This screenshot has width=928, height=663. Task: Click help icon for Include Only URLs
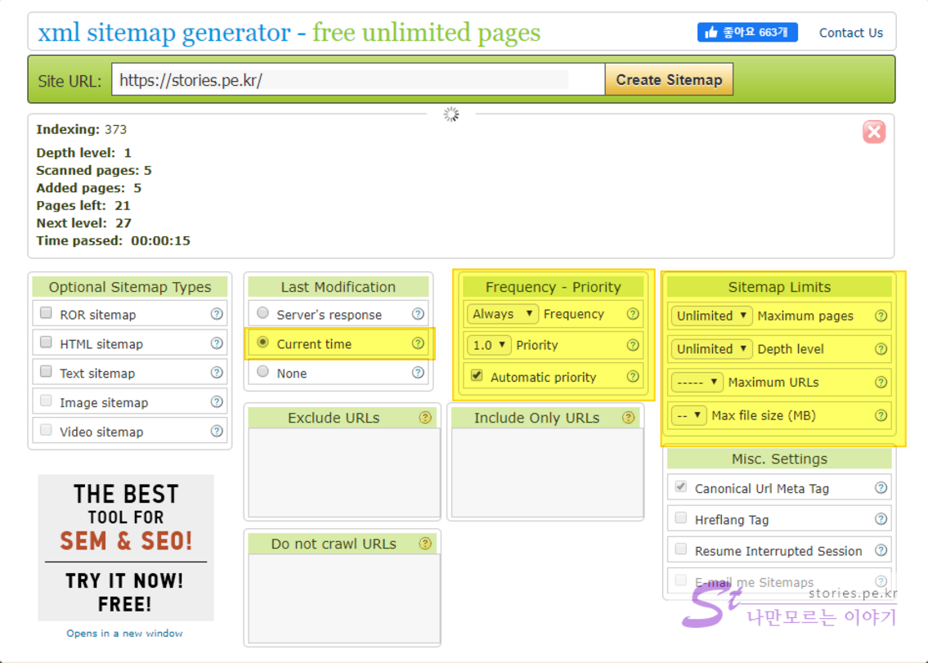(628, 418)
